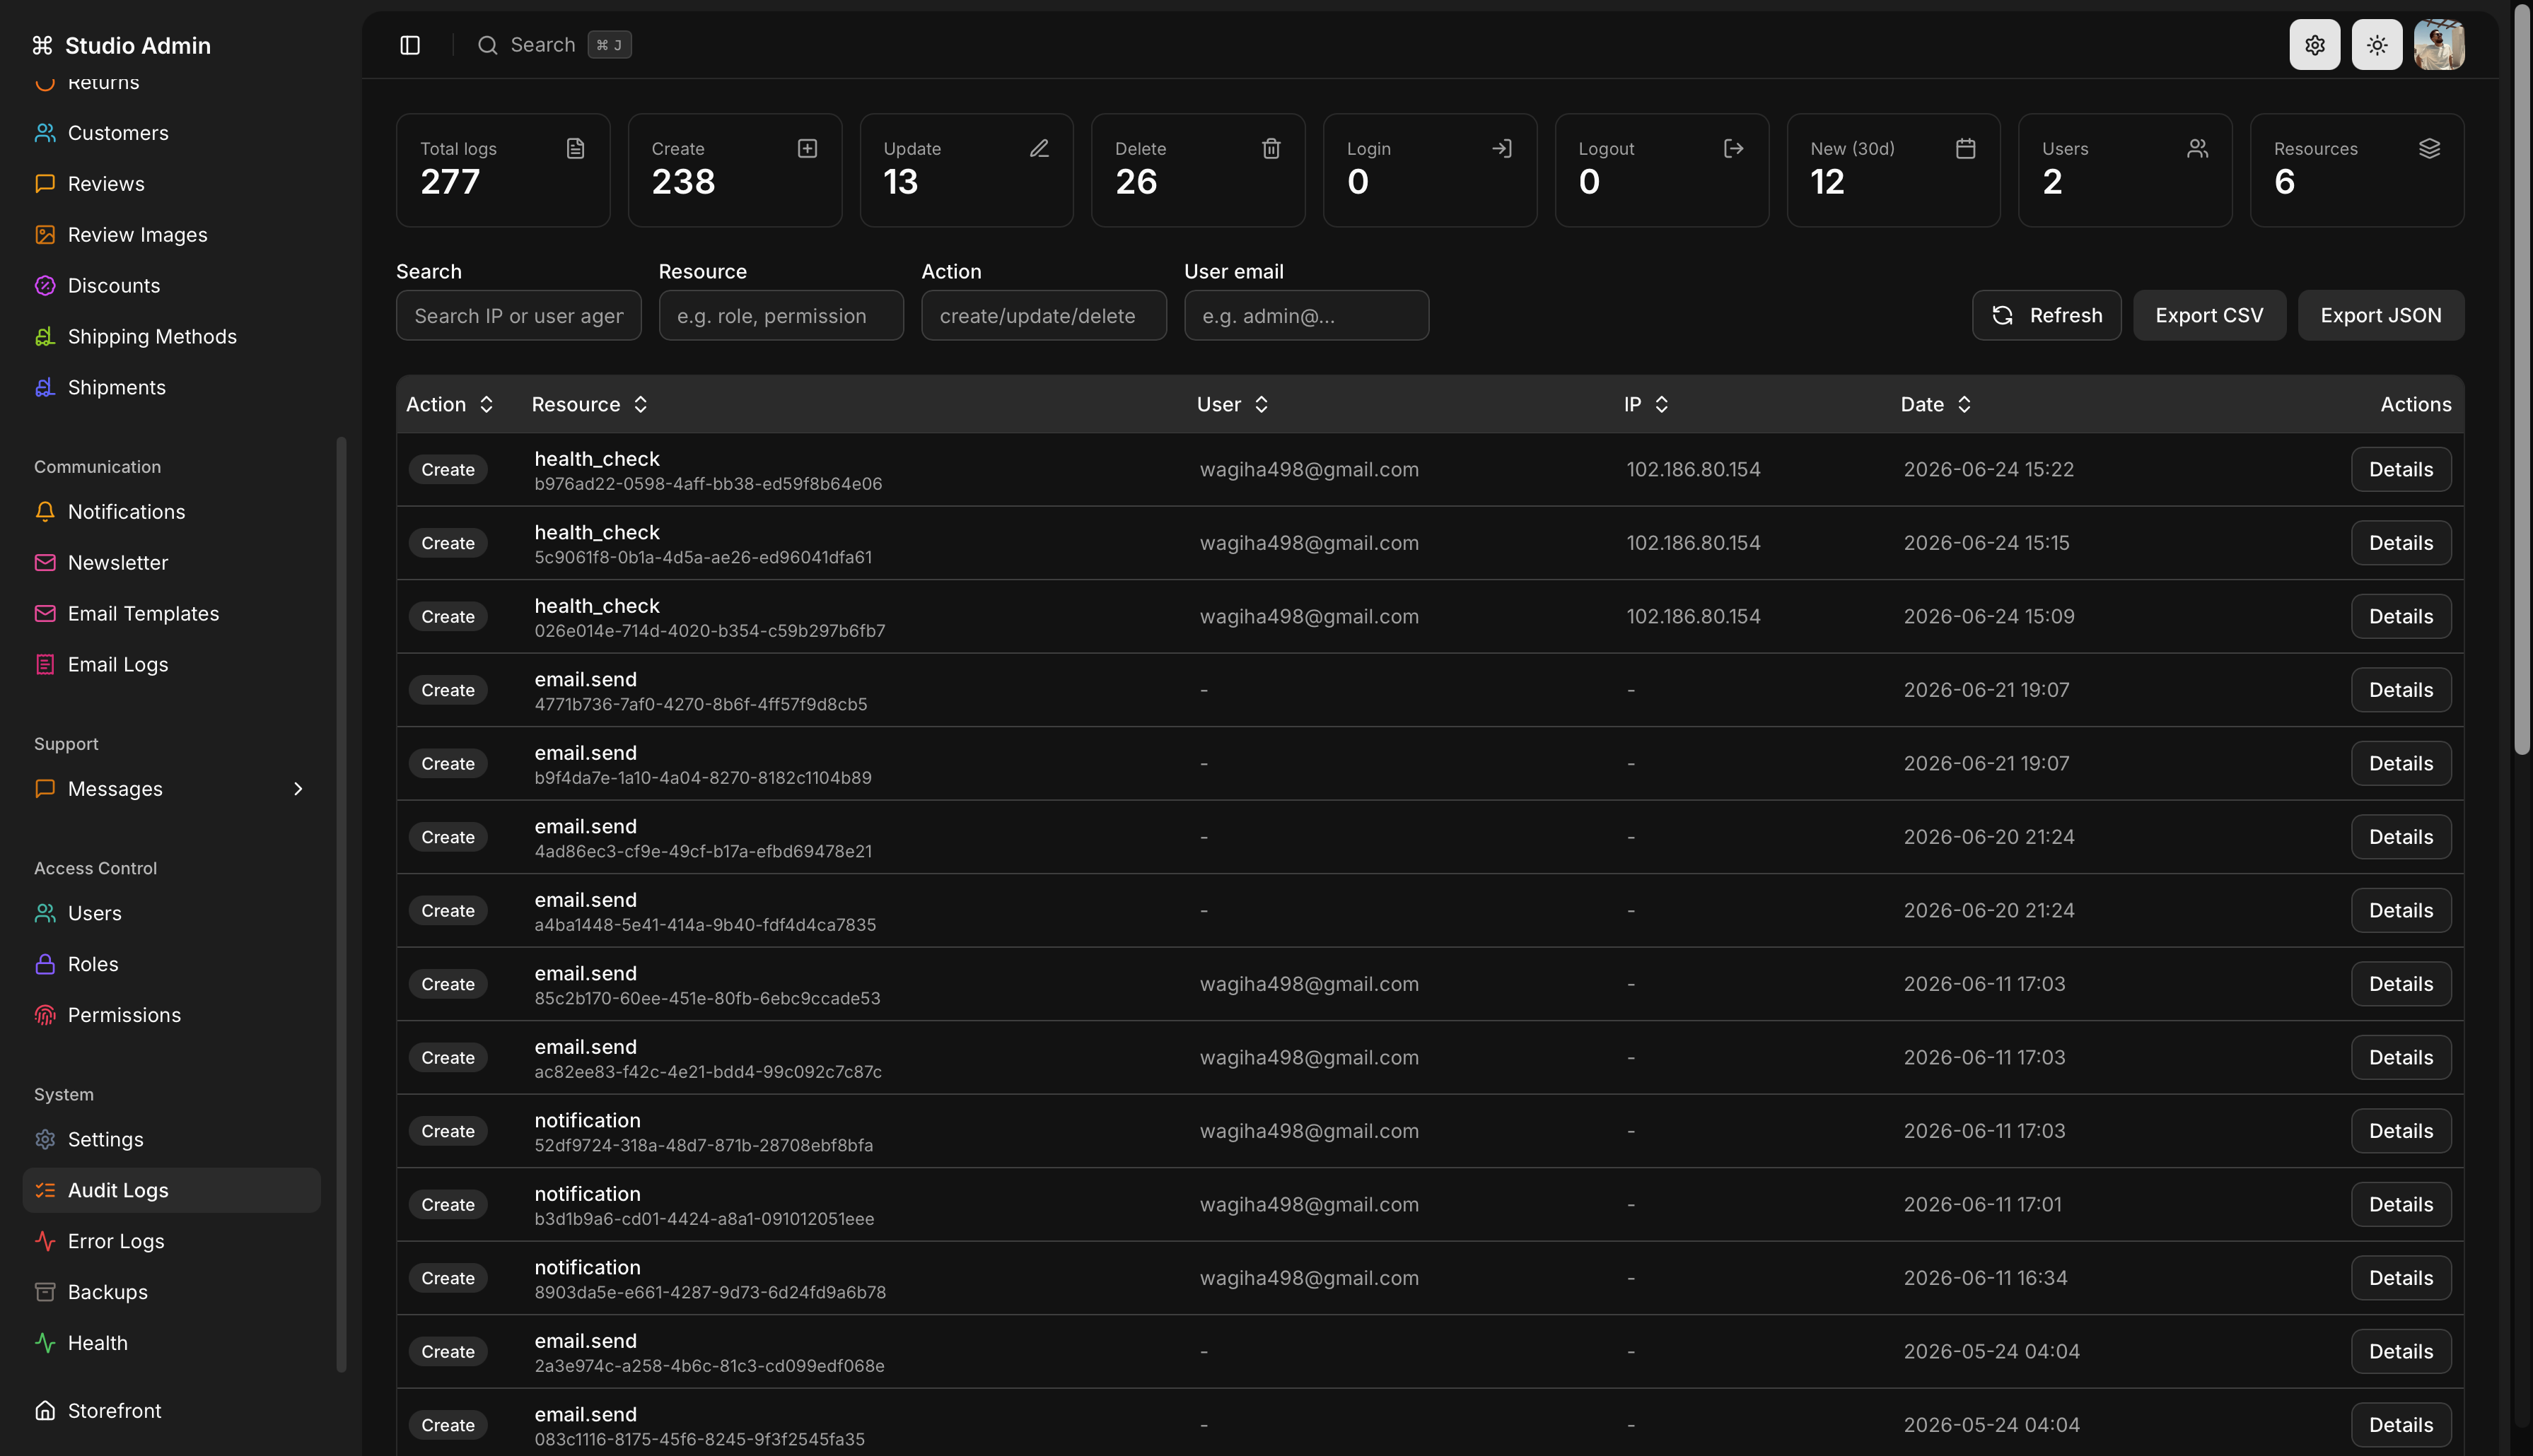Click the pencil icon on Update card

[x=1040, y=149]
